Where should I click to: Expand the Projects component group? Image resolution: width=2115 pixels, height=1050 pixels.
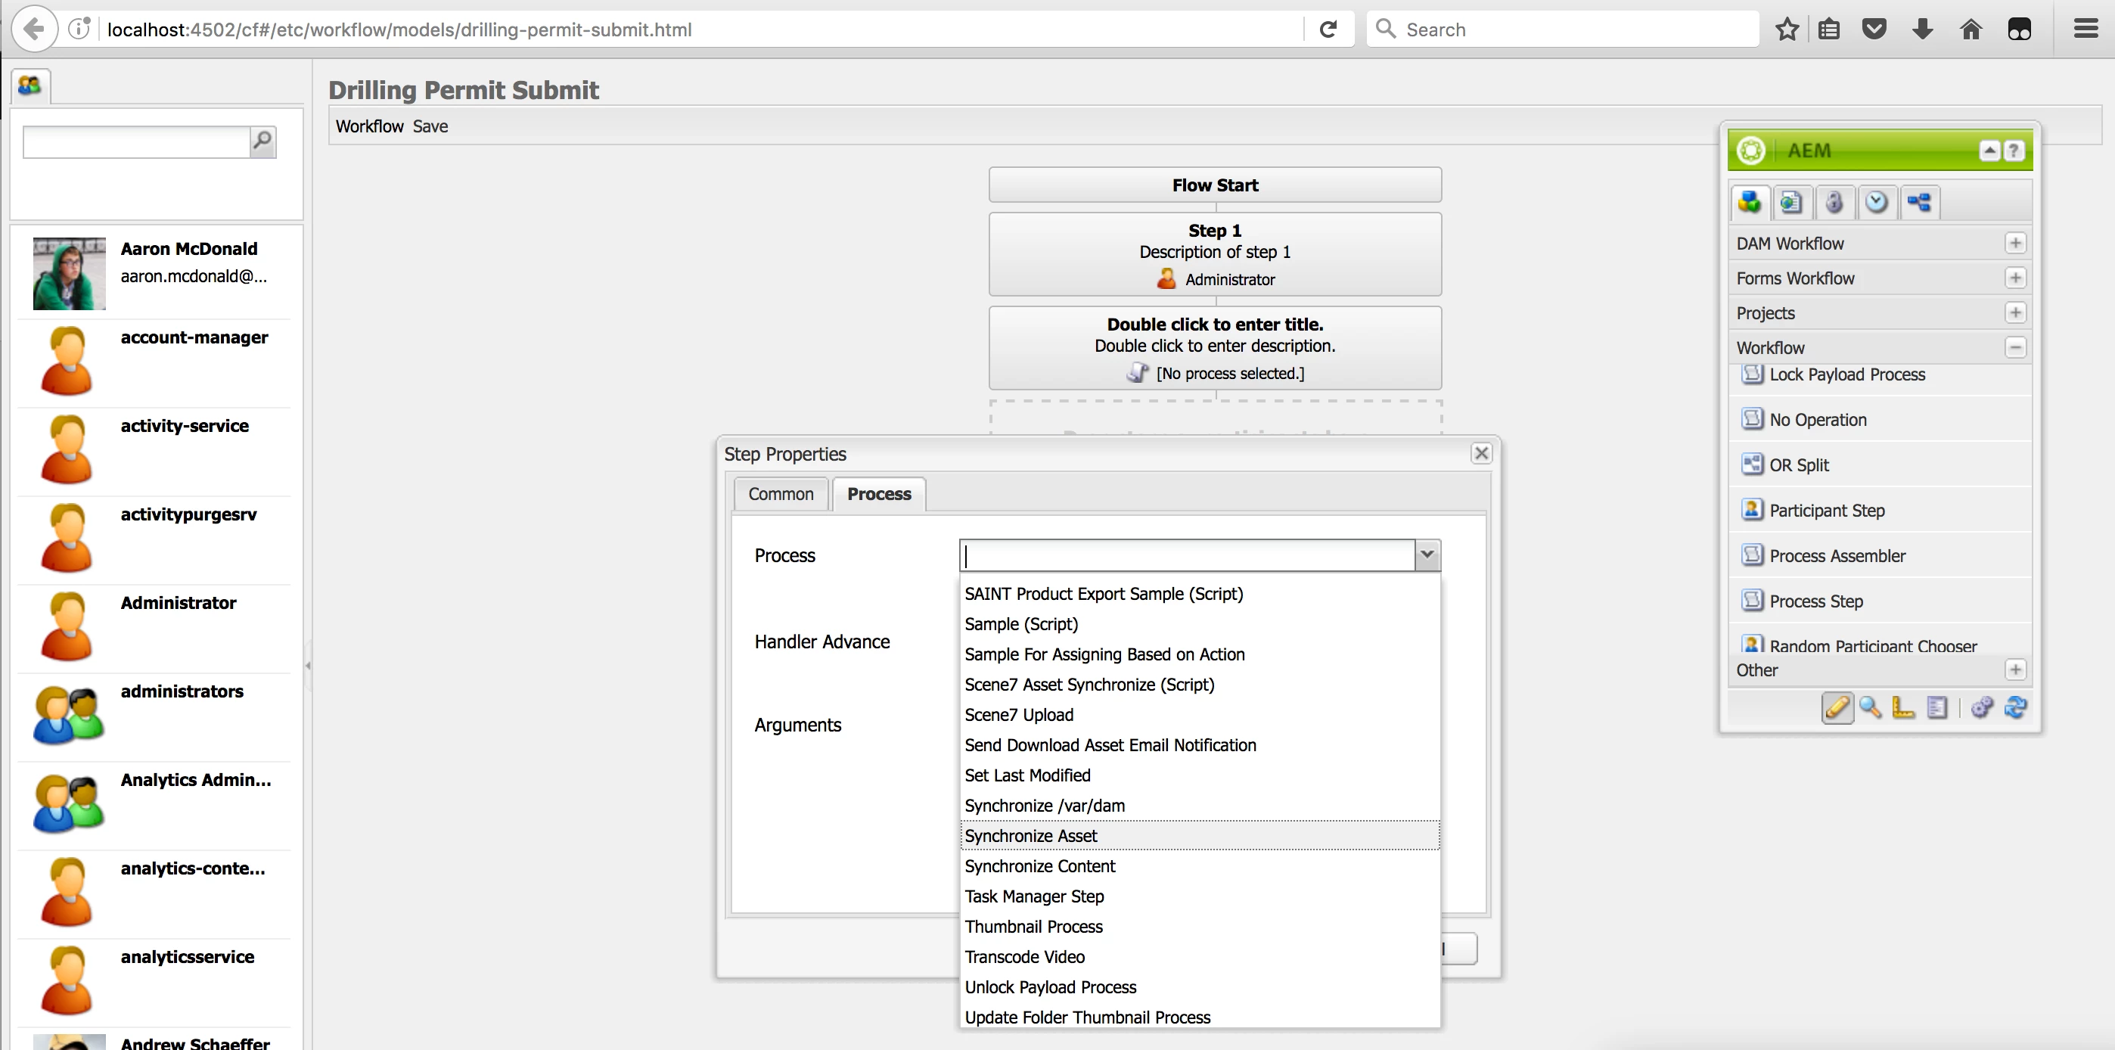(x=2015, y=312)
